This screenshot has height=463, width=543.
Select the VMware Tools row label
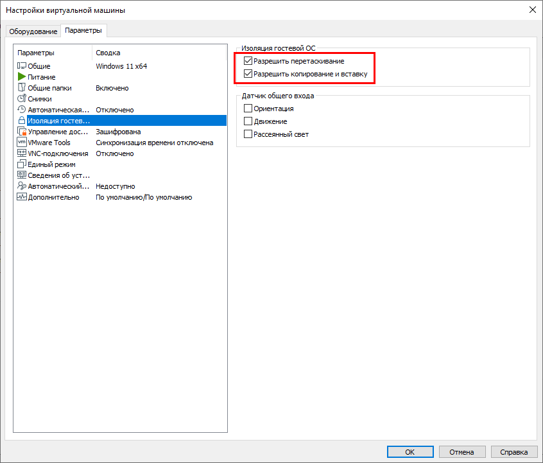tap(49, 143)
